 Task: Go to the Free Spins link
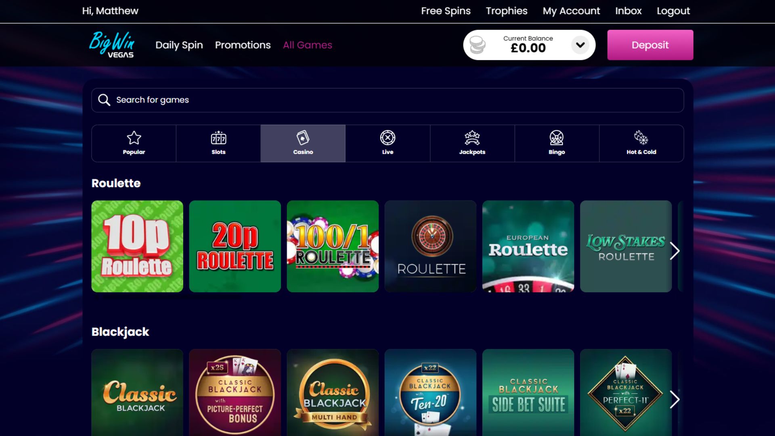tap(446, 11)
